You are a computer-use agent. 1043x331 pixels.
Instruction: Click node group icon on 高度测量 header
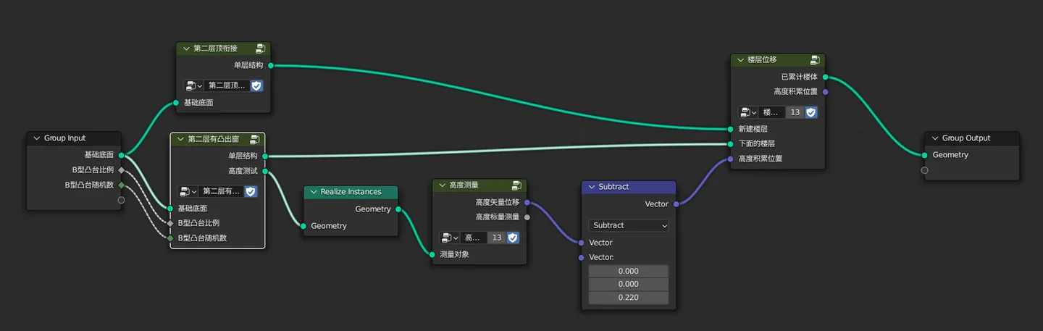(x=516, y=185)
